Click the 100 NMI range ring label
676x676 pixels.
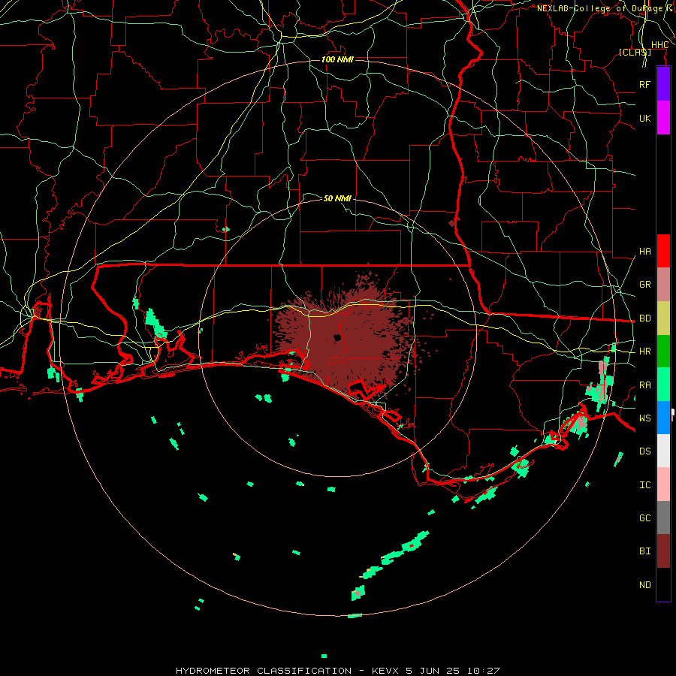click(x=337, y=59)
